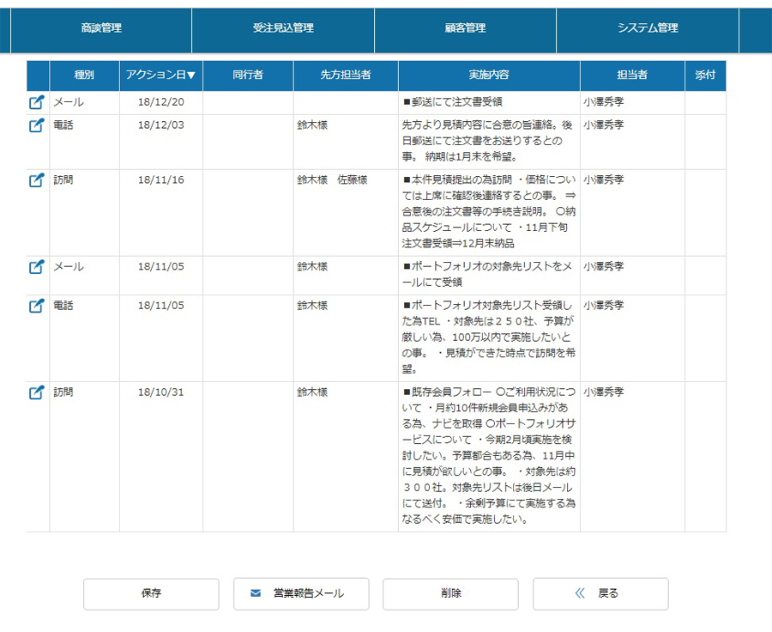The image size is (772, 632).
Task: Click the 先方担当者 column header
Action: [345, 76]
